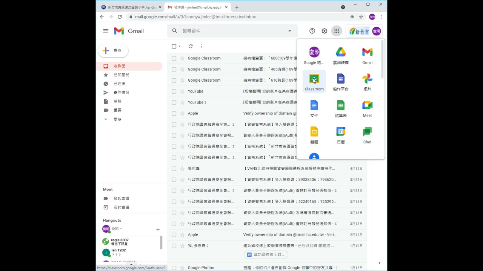Add a new Hangouts contact with plus
Screen dimensions: 483x271
point(158,229)
